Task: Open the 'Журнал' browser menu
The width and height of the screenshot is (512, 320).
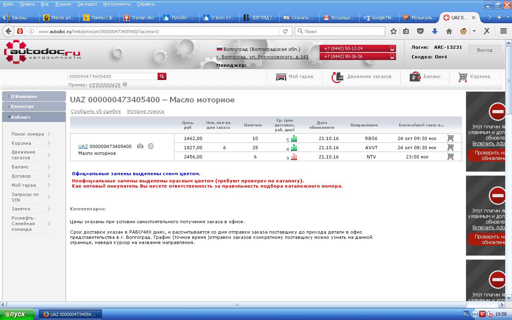Action: 63,4
